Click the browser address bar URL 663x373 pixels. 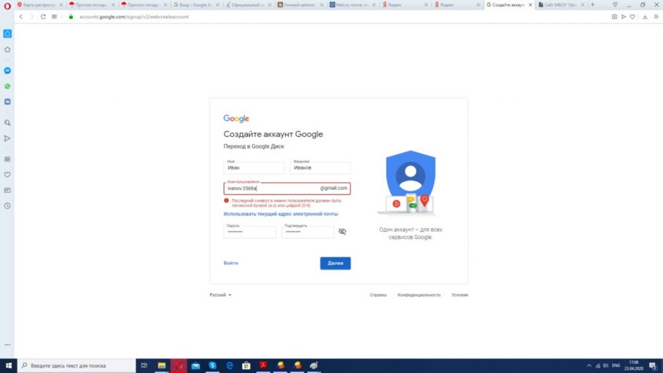(x=134, y=17)
